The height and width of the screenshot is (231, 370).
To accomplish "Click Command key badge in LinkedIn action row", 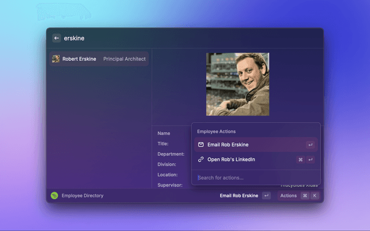I will tap(301, 159).
